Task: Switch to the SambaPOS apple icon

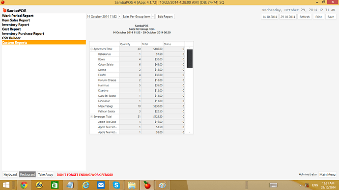Action: point(147,185)
